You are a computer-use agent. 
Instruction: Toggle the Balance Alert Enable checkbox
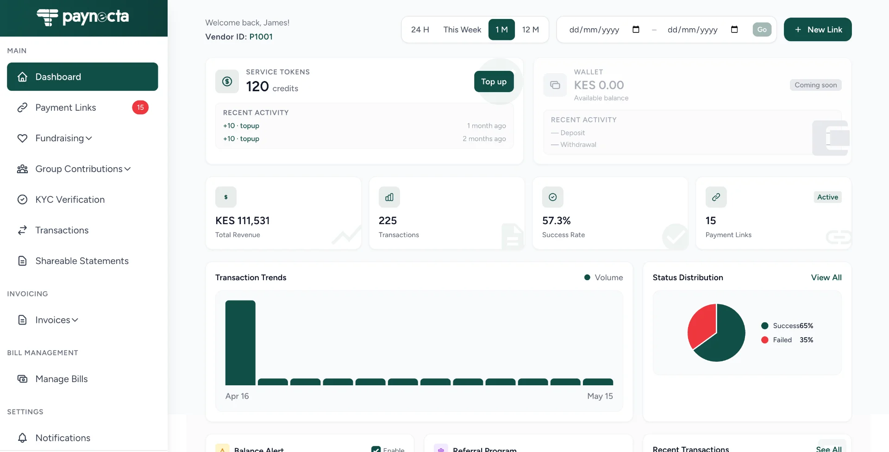coord(376,449)
